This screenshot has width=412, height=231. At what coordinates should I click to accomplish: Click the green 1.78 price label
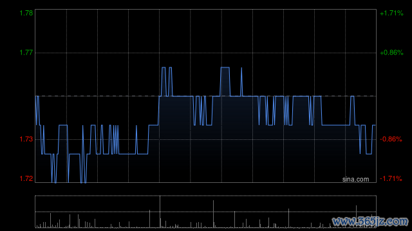[x=26, y=13]
